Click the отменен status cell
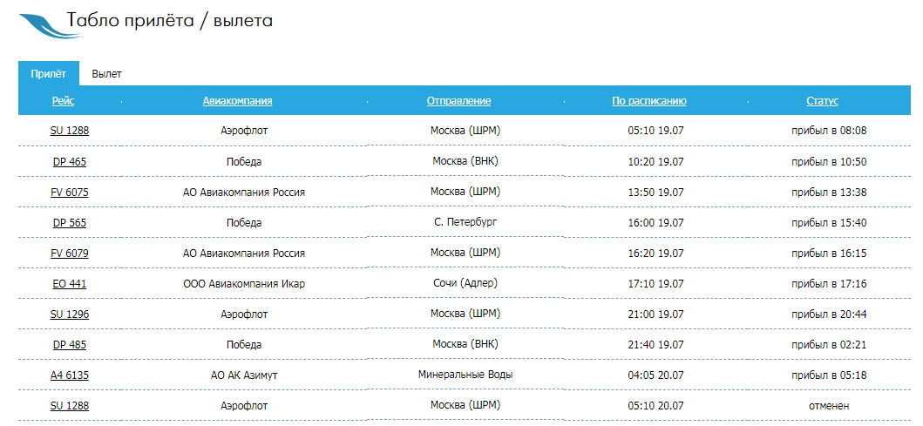Viewport: 923px width, 426px height. coord(829,406)
